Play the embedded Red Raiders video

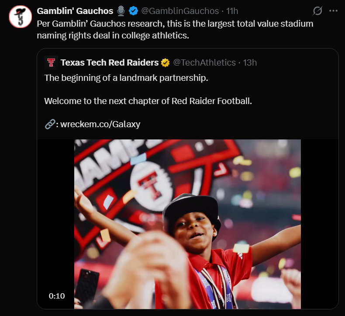click(x=187, y=224)
